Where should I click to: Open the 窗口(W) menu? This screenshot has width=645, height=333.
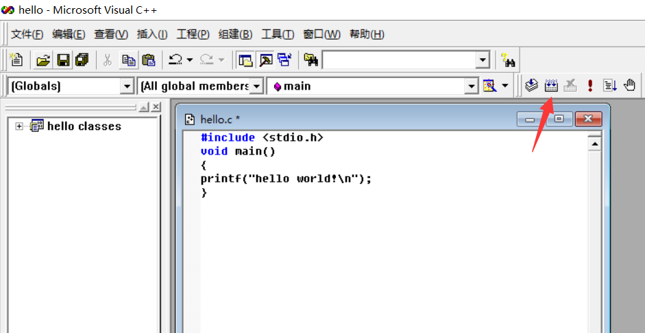tap(321, 34)
